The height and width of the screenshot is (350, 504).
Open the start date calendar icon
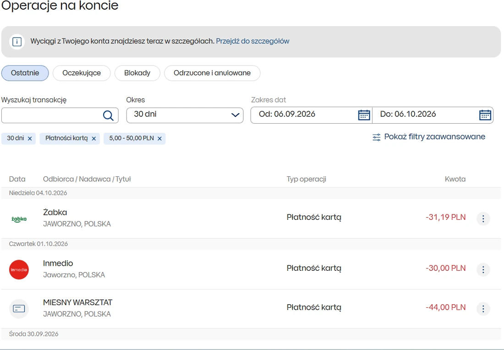pos(364,115)
